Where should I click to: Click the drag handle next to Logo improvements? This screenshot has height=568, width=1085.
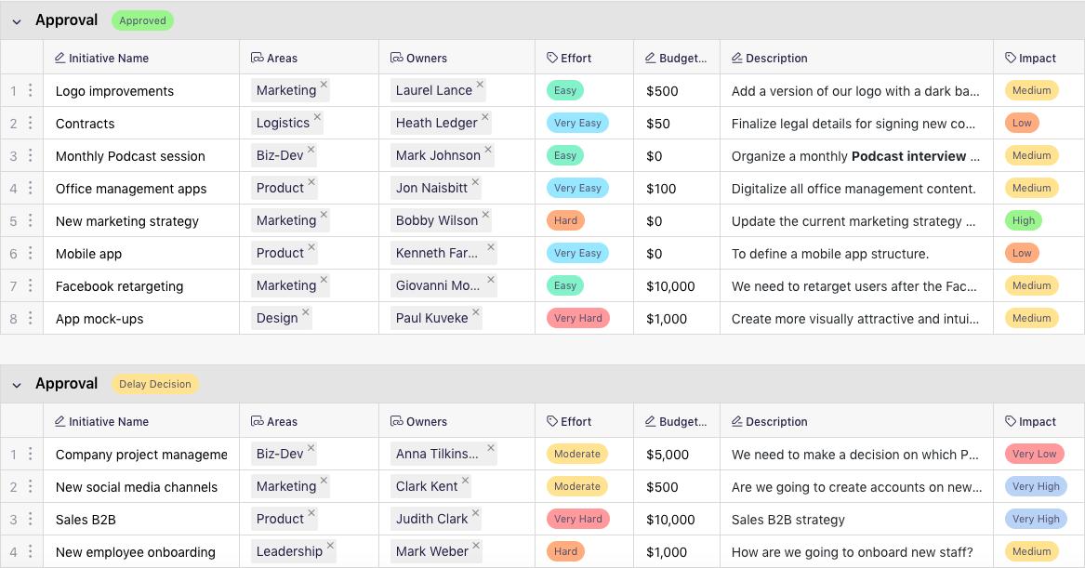32,90
